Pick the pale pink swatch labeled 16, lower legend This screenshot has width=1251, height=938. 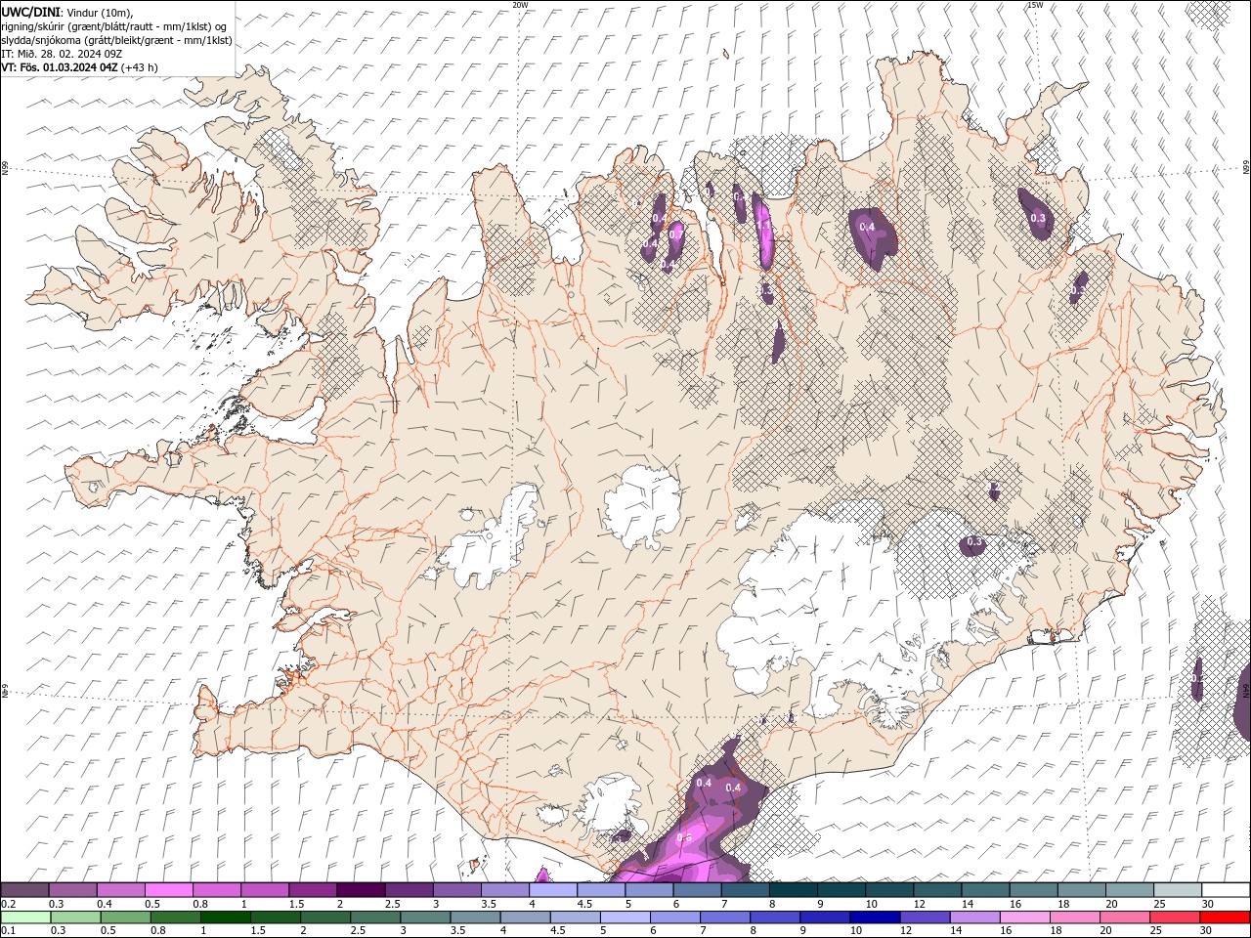[x=1023, y=917]
